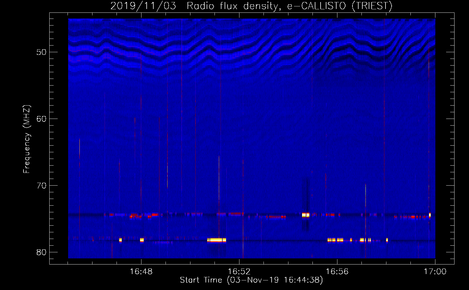Click the '16:48' time tick label
This screenshot has width=469, height=290.
point(141,272)
